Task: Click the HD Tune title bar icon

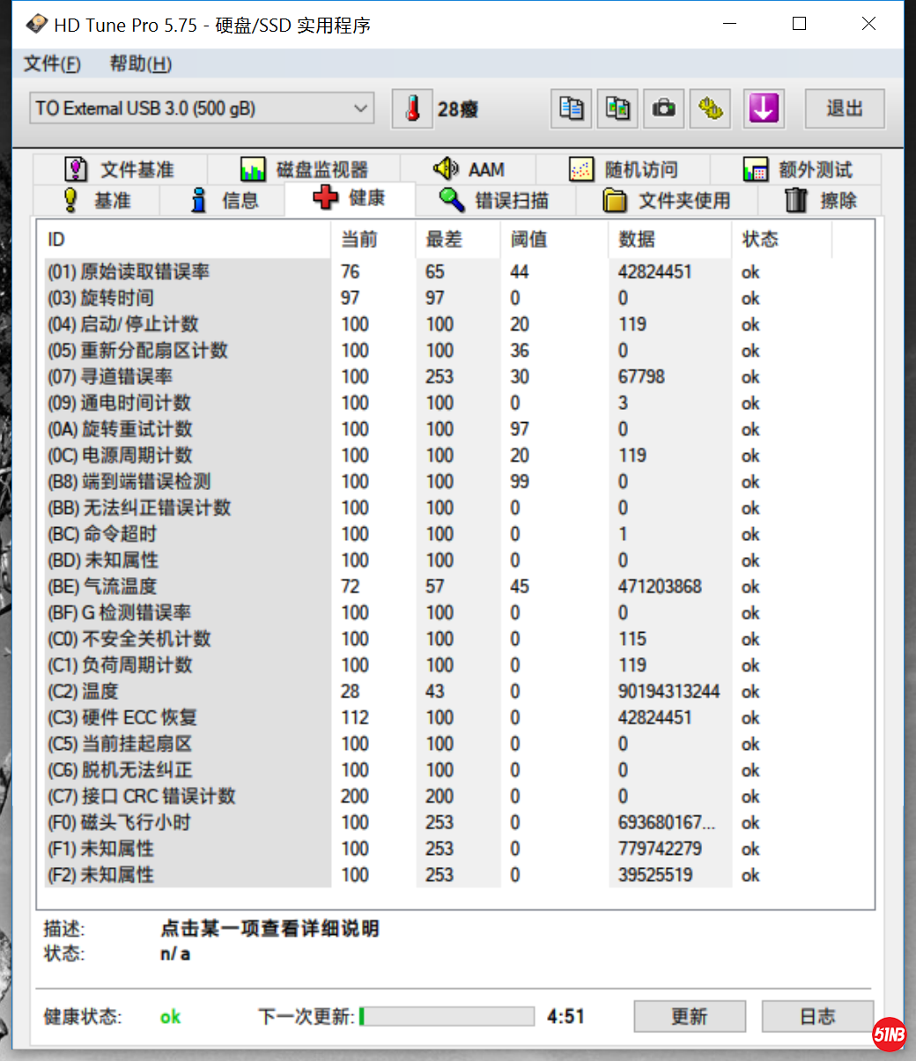Action: [36, 24]
